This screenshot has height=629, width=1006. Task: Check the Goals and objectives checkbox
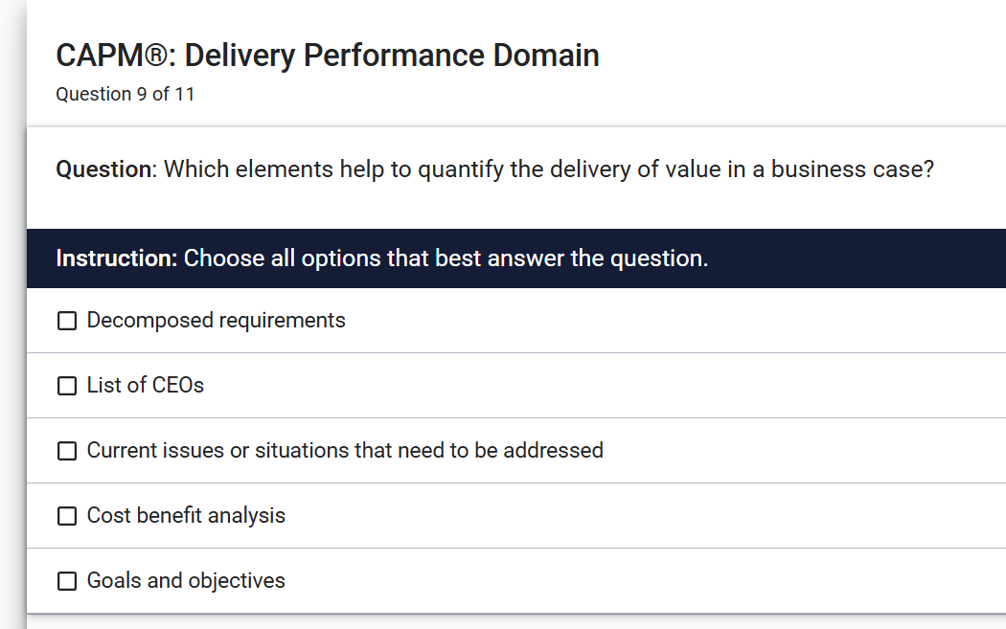(x=66, y=580)
